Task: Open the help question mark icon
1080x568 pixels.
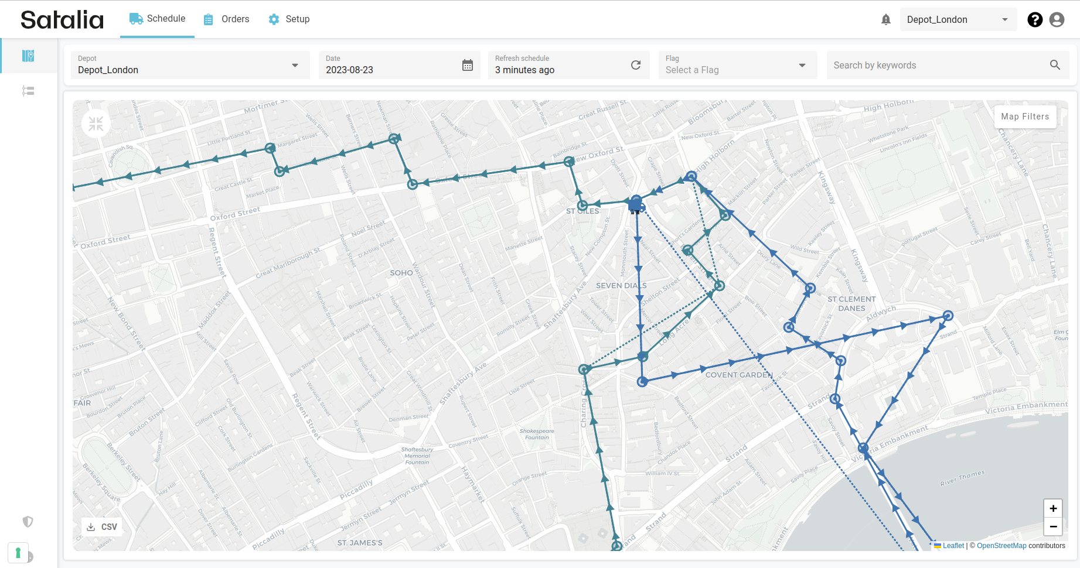Action: (x=1035, y=20)
